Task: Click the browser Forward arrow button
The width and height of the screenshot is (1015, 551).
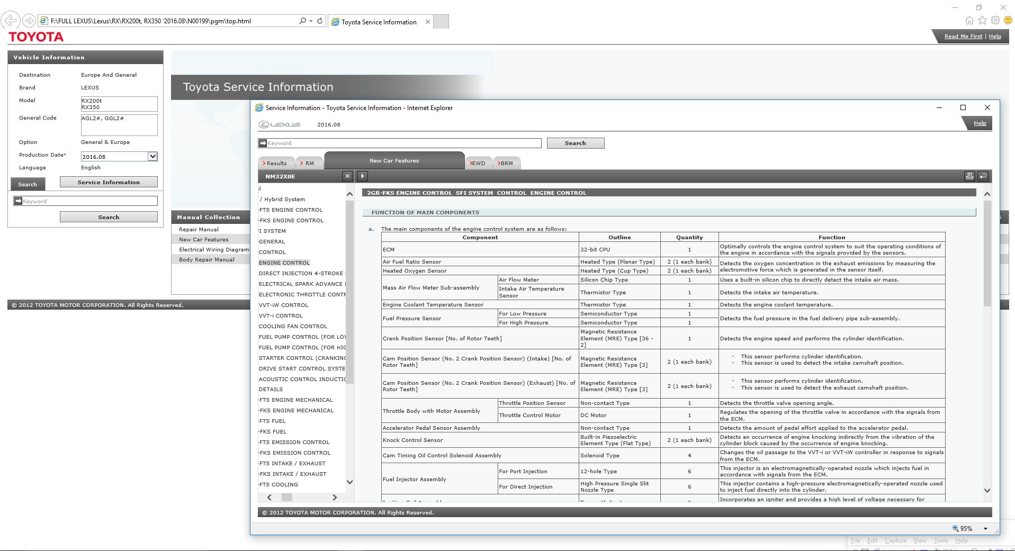Action: point(29,21)
